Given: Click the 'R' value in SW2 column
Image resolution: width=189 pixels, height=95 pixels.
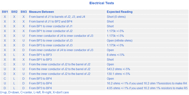Looking at the screenshot, I should (x=14, y=60).
